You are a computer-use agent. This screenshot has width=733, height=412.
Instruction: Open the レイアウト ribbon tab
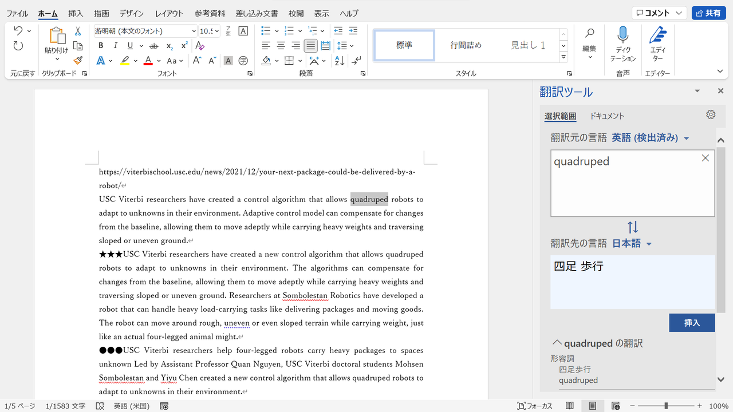pyautogui.click(x=170, y=13)
